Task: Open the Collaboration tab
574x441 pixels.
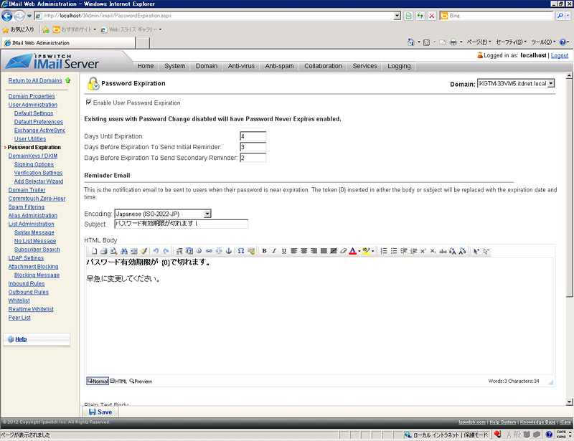Action: pos(324,66)
